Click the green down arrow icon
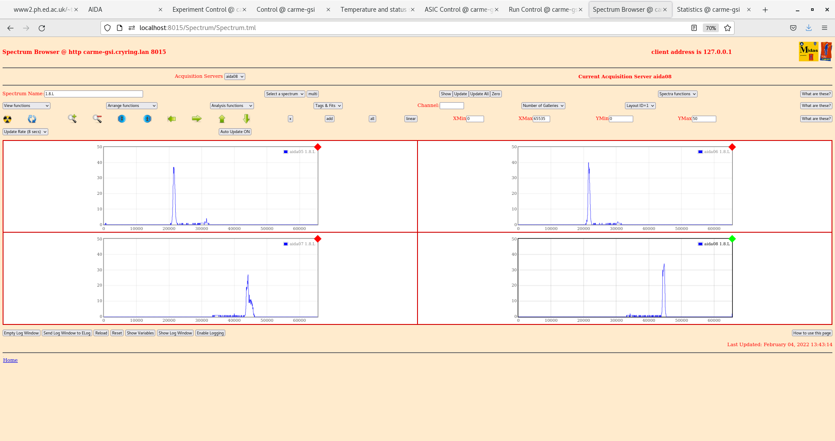 (x=247, y=119)
